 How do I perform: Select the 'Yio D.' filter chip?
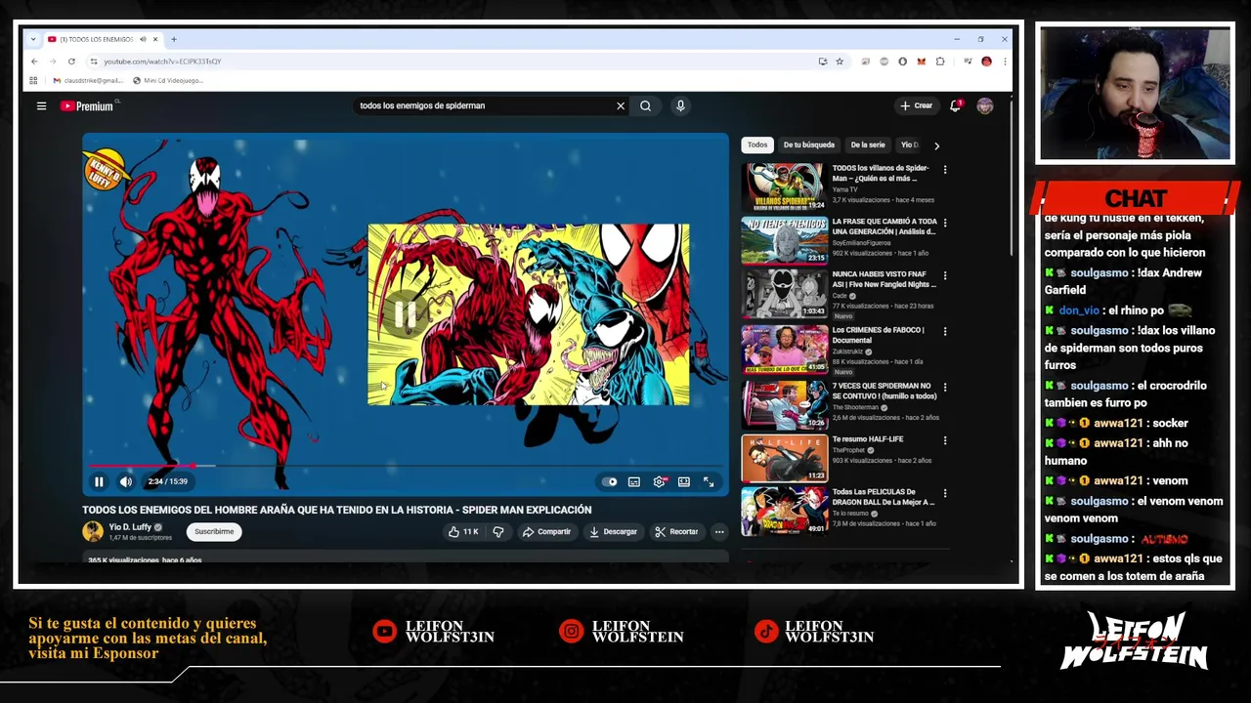coord(909,145)
